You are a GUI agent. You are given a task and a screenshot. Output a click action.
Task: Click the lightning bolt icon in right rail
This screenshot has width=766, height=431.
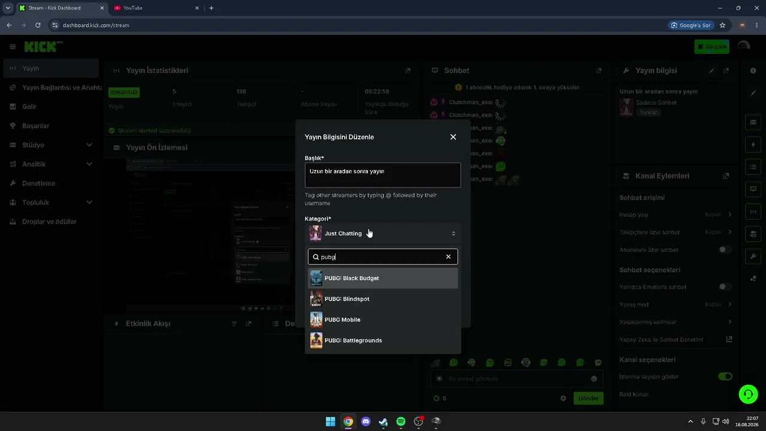pos(753,144)
